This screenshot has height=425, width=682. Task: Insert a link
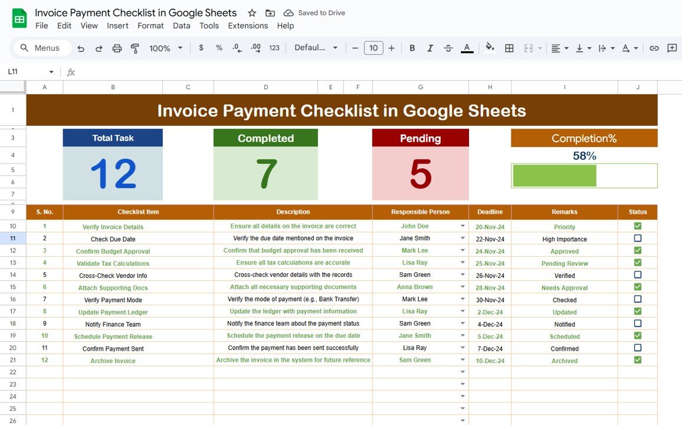[x=654, y=48]
